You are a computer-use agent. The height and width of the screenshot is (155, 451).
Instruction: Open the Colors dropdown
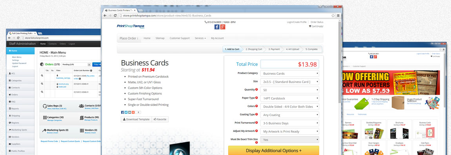click(290, 106)
